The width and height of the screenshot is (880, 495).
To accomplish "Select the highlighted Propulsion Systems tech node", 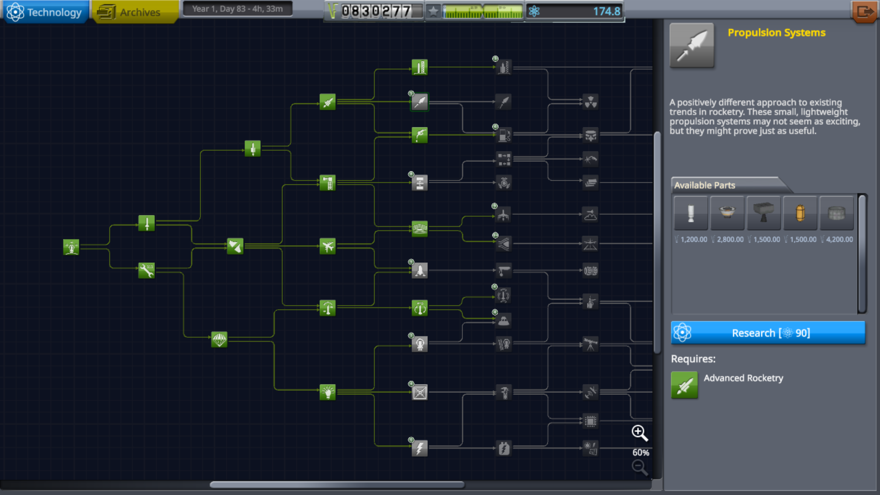I will (419, 102).
